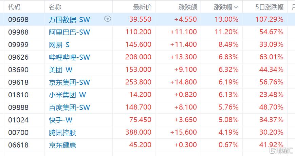The image size is (295, 156).
Task: Select the 最新价 column header
Action: click(x=142, y=7)
